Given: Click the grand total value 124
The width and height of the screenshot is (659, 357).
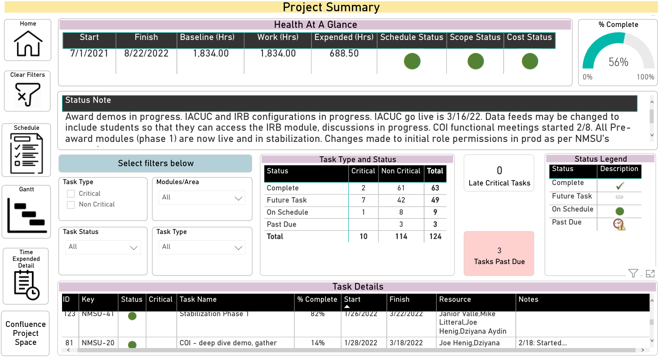Looking at the screenshot, I should point(435,237).
